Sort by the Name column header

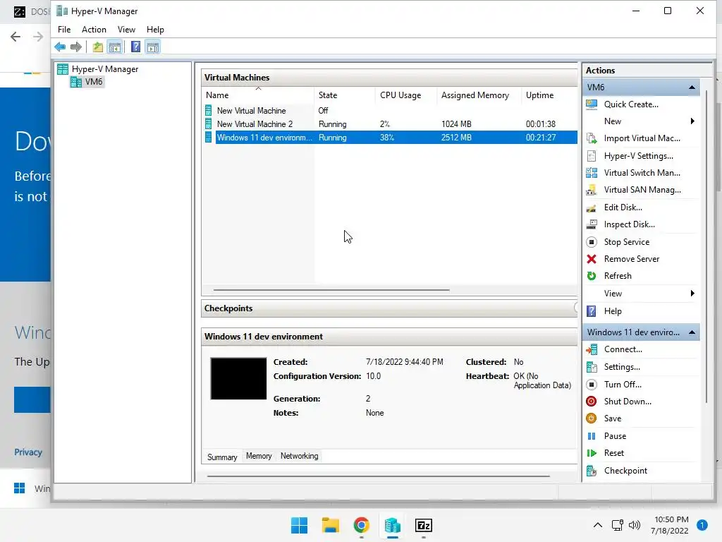click(258, 95)
